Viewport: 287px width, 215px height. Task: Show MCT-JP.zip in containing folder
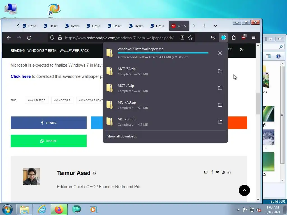tap(220, 88)
